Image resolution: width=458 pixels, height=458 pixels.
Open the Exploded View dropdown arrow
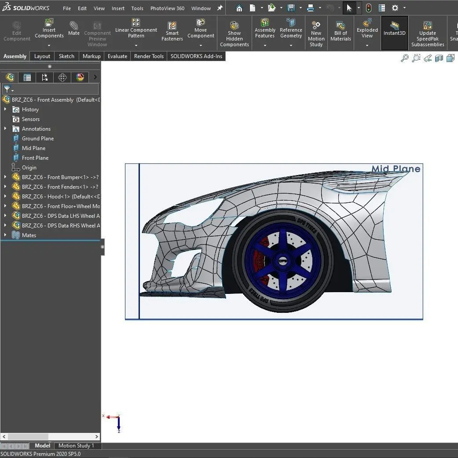367,45
